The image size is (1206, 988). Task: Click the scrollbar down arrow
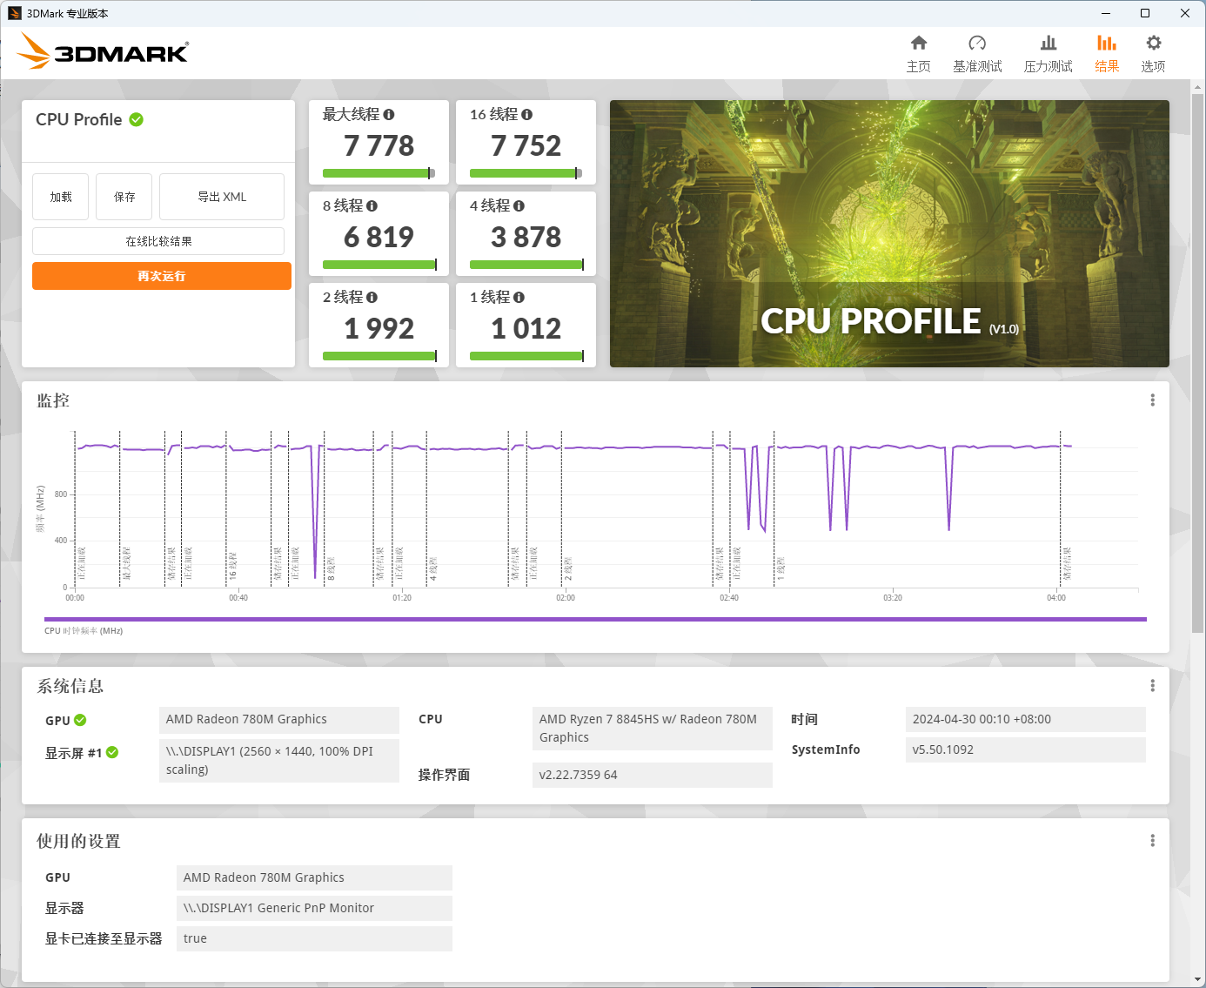[x=1197, y=979]
